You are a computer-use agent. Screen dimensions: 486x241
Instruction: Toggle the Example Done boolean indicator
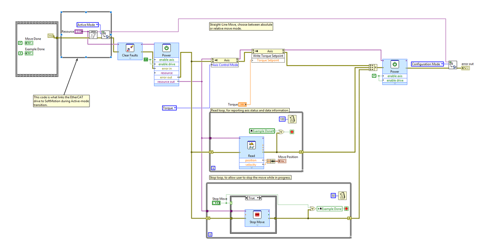coord(29,53)
